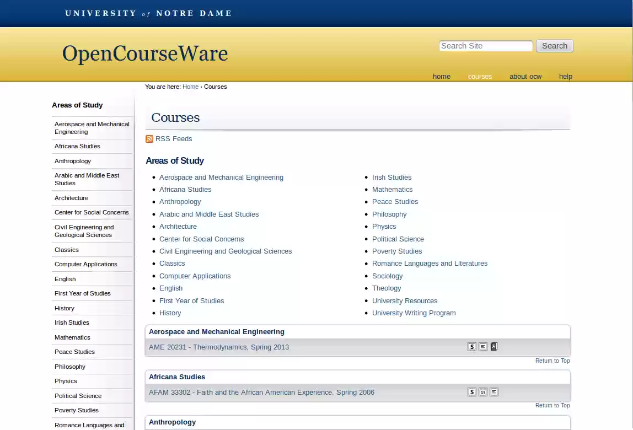The height and width of the screenshot is (430, 633).
Task: Click Mathematics in the right column list
Action: click(392, 189)
